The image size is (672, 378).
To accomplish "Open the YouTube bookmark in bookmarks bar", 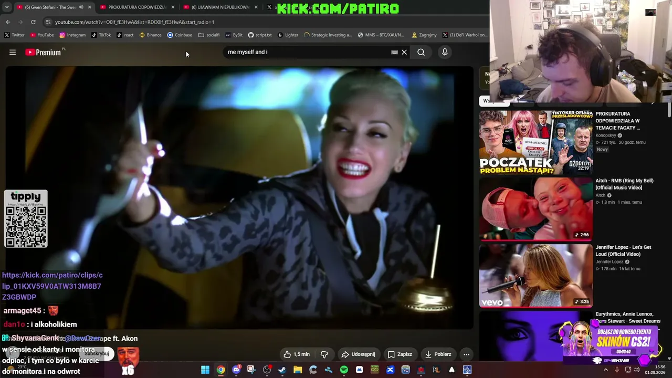I will pos(42,35).
